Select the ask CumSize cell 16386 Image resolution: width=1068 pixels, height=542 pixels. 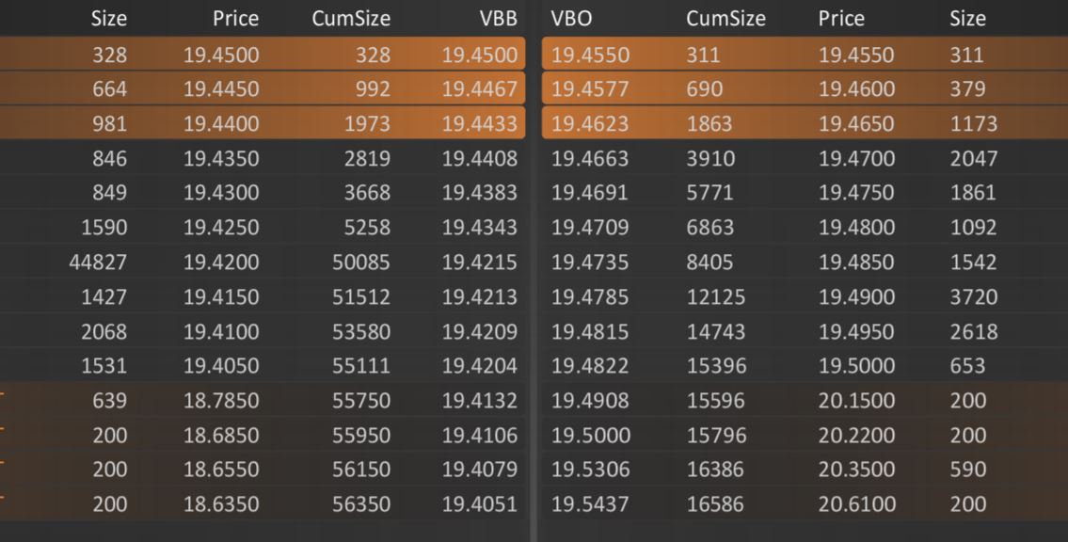click(715, 470)
